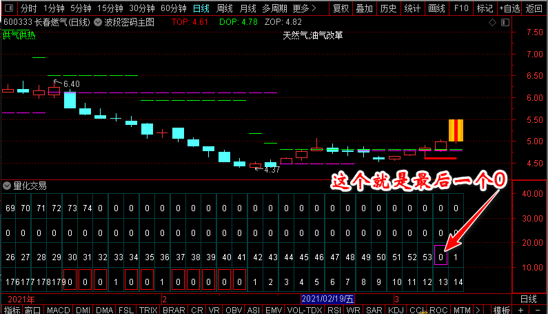Expand the 更多 periods dropdown
This screenshot has height=314, width=548.
pos(304,8)
